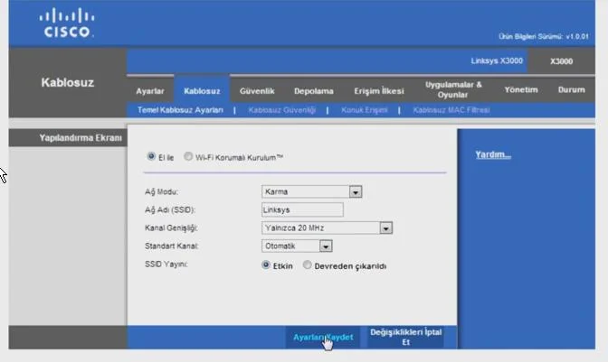Click Değişiklikleri İptal Et button
The width and height of the screenshot is (608, 362).
pyautogui.click(x=405, y=337)
